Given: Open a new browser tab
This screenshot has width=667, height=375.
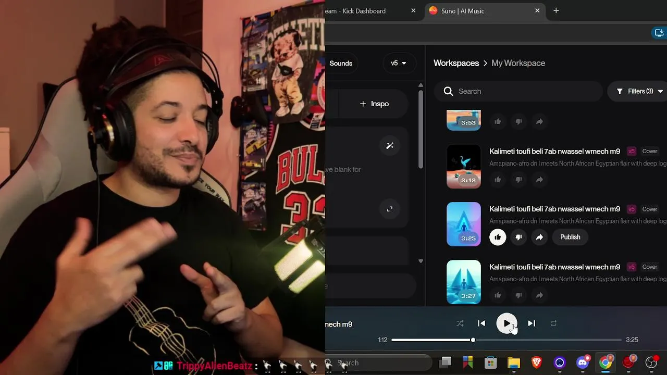Looking at the screenshot, I should [x=556, y=10].
